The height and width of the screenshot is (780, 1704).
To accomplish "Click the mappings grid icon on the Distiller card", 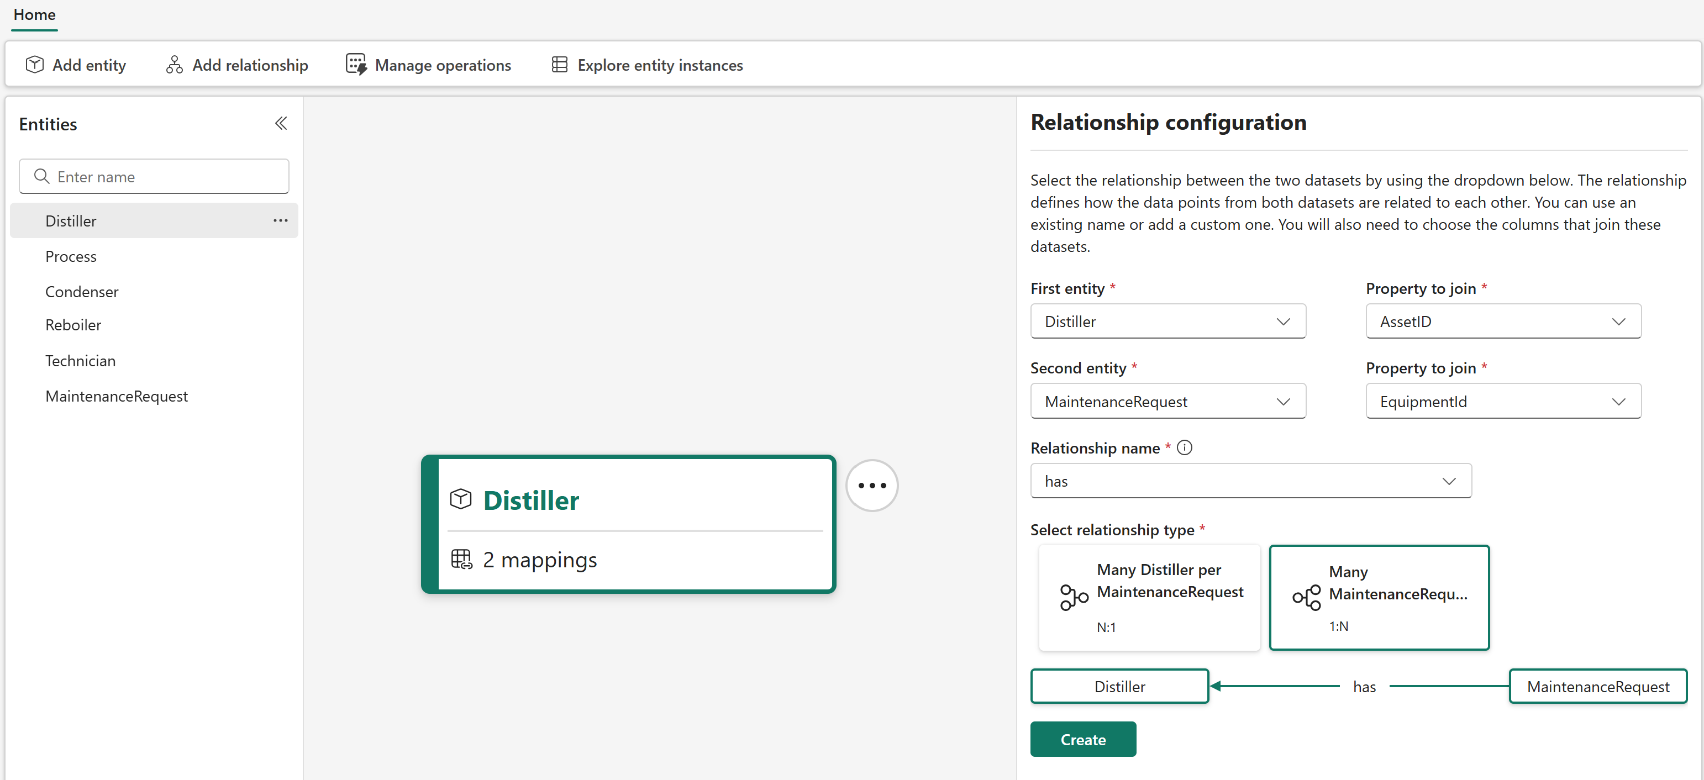I will [462, 559].
